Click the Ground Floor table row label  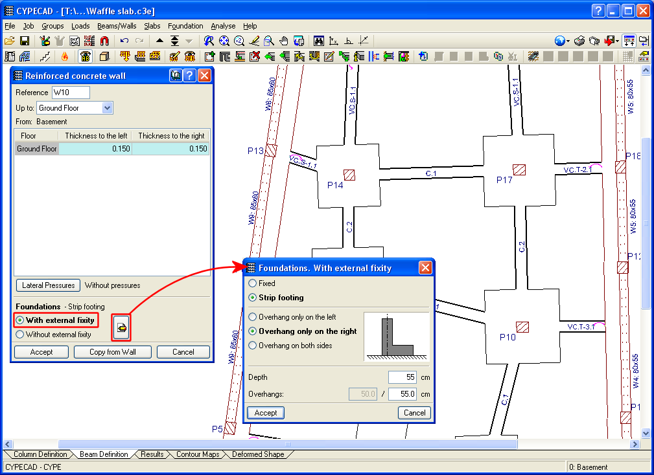(37, 149)
